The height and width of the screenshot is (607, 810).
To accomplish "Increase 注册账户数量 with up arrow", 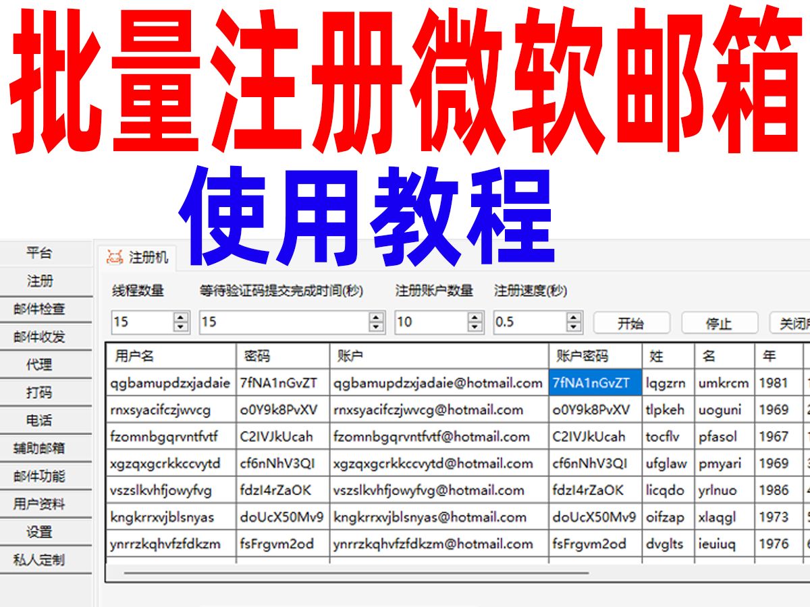I will pos(476,317).
